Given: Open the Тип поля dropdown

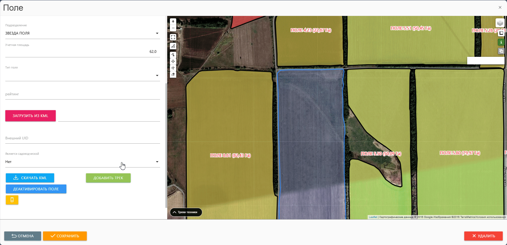Looking at the screenshot, I should pyautogui.click(x=157, y=76).
